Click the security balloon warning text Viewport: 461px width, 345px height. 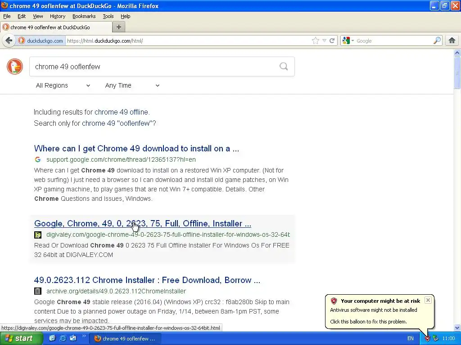(x=373, y=310)
